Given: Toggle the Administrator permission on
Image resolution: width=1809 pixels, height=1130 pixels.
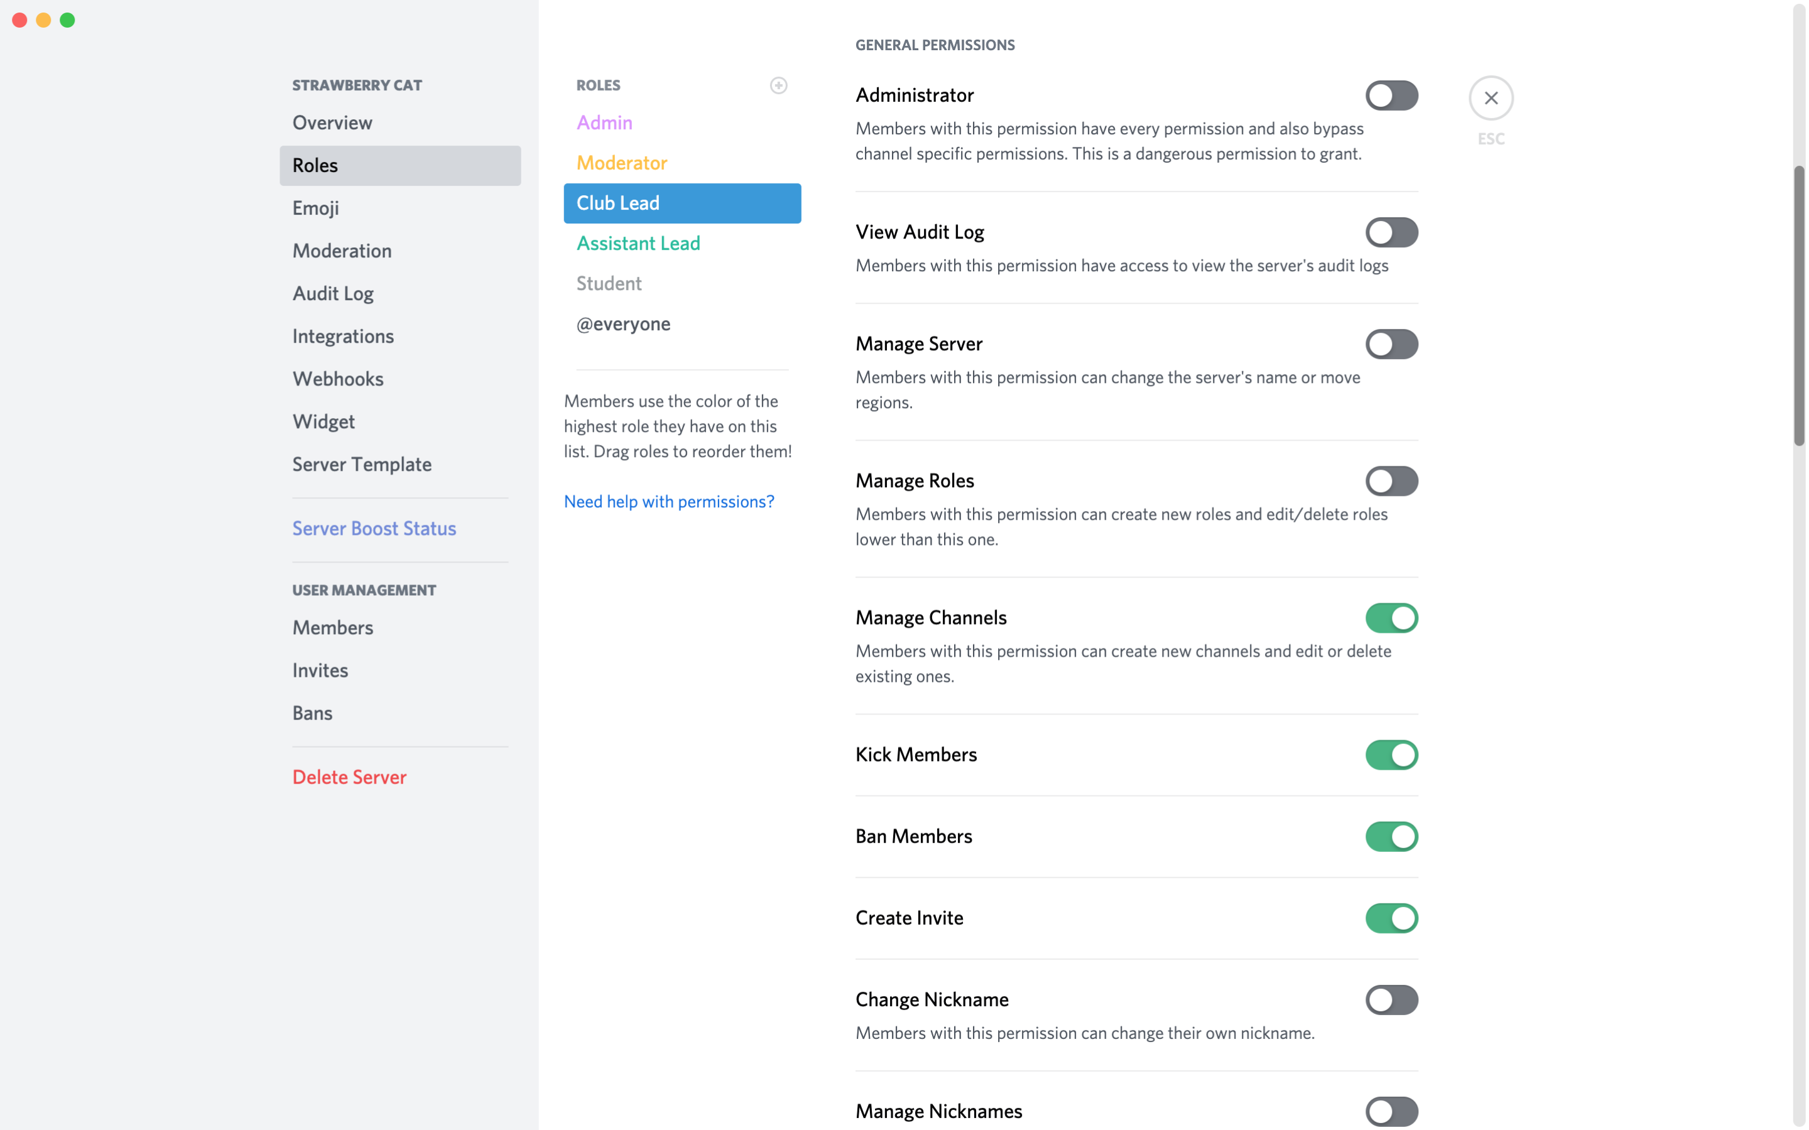Looking at the screenshot, I should tap(1389, 95).
